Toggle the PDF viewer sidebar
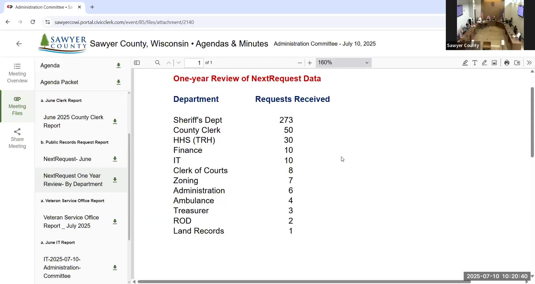This screenshot has width=535, height=284. pyautogui.click(x=137, y=63)
